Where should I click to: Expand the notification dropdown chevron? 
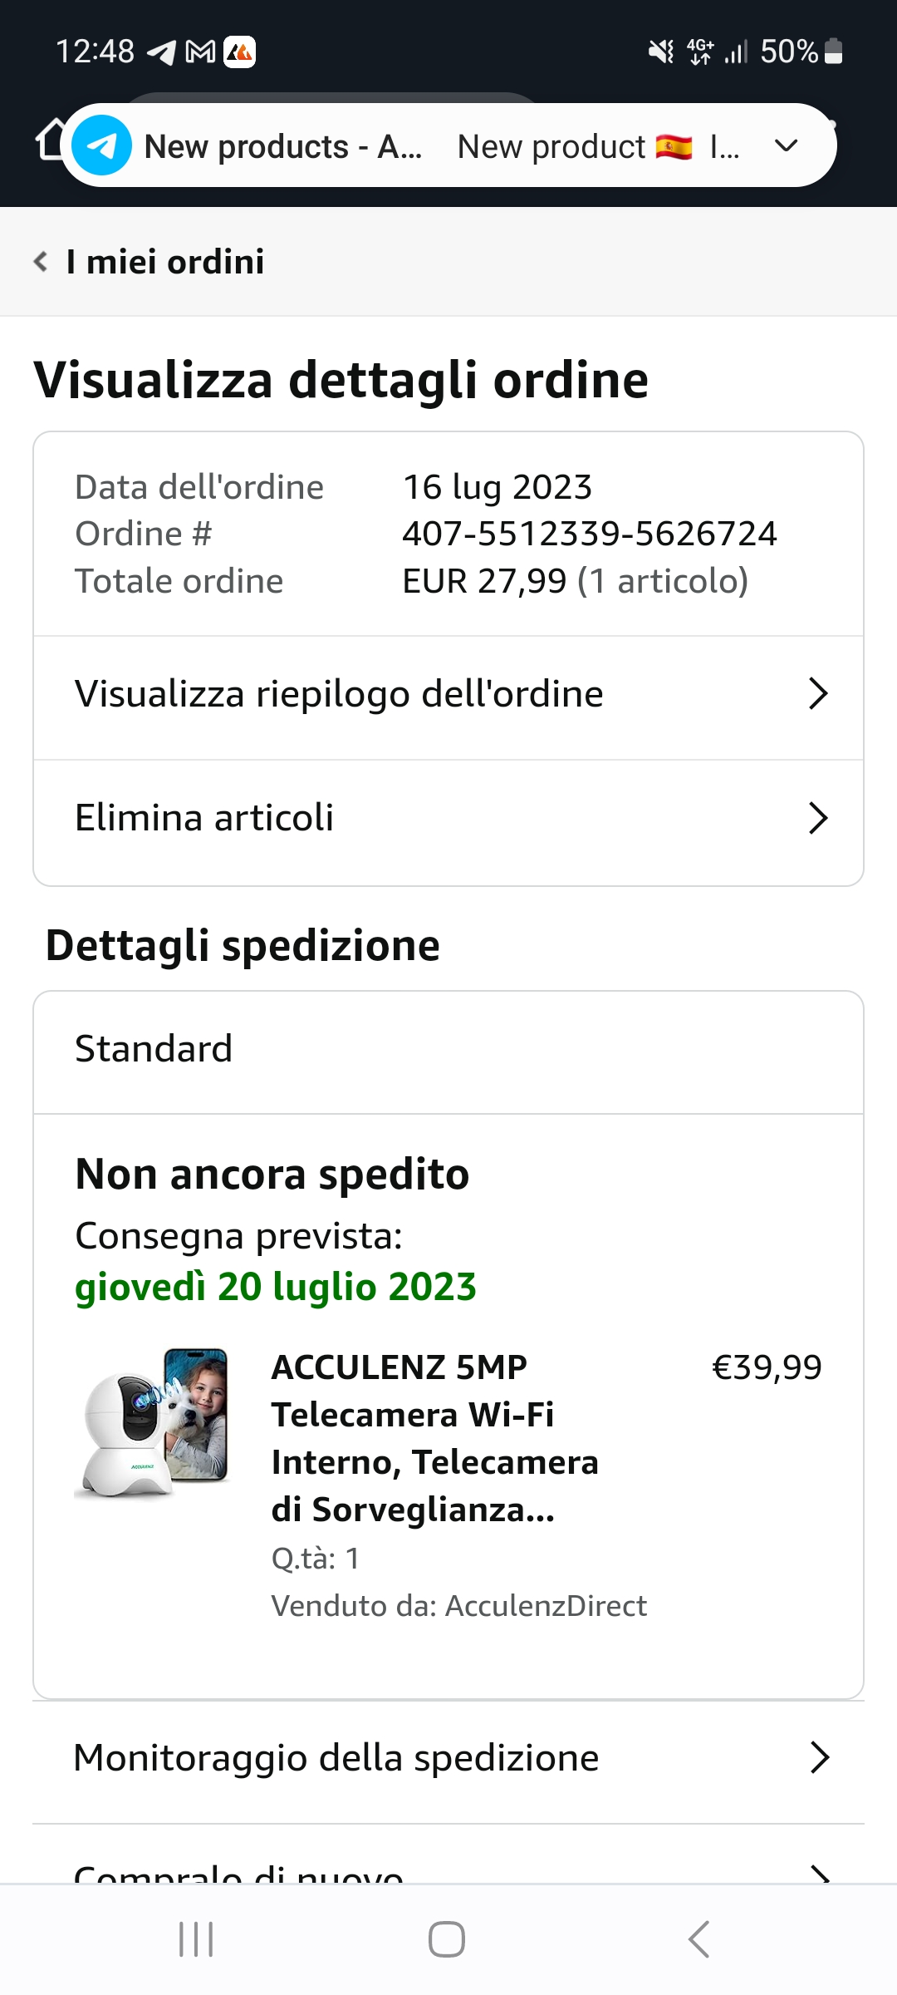click(786, 146)
